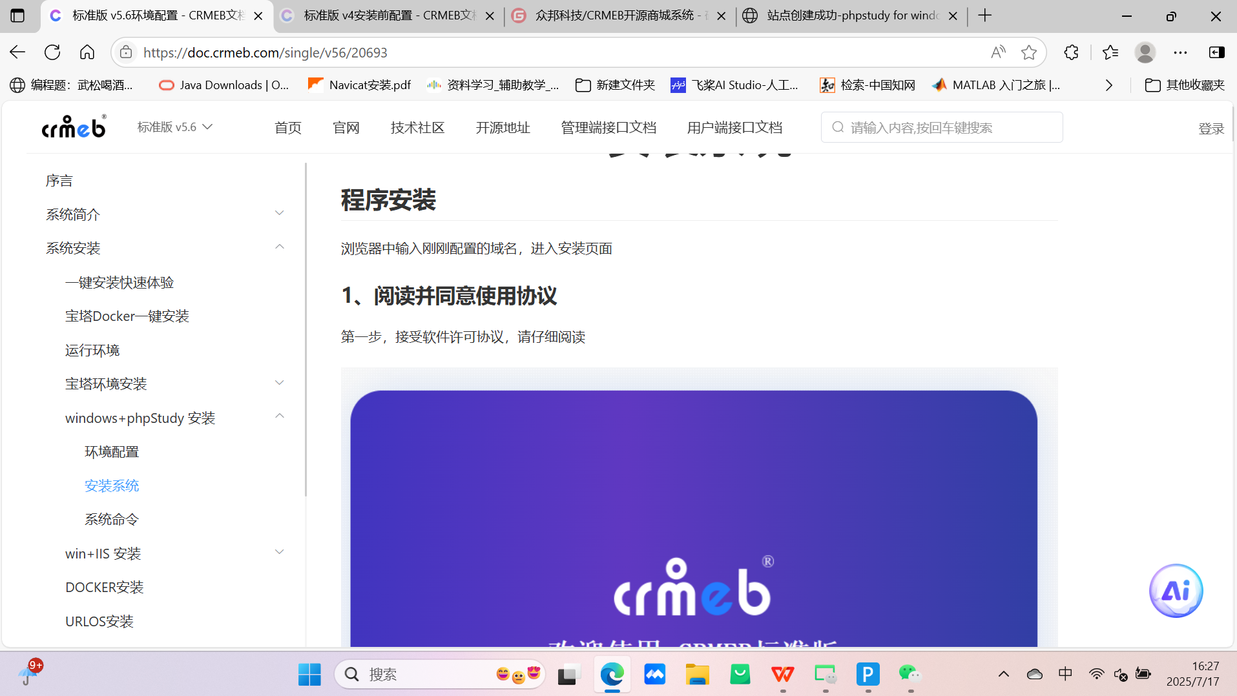
Task: Open 系统命令 sidebar page
Action: (112, 520)
